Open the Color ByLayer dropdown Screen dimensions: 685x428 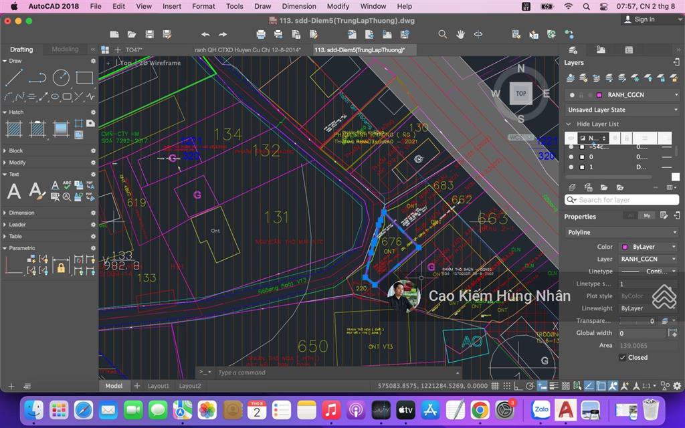coord(649,247)
